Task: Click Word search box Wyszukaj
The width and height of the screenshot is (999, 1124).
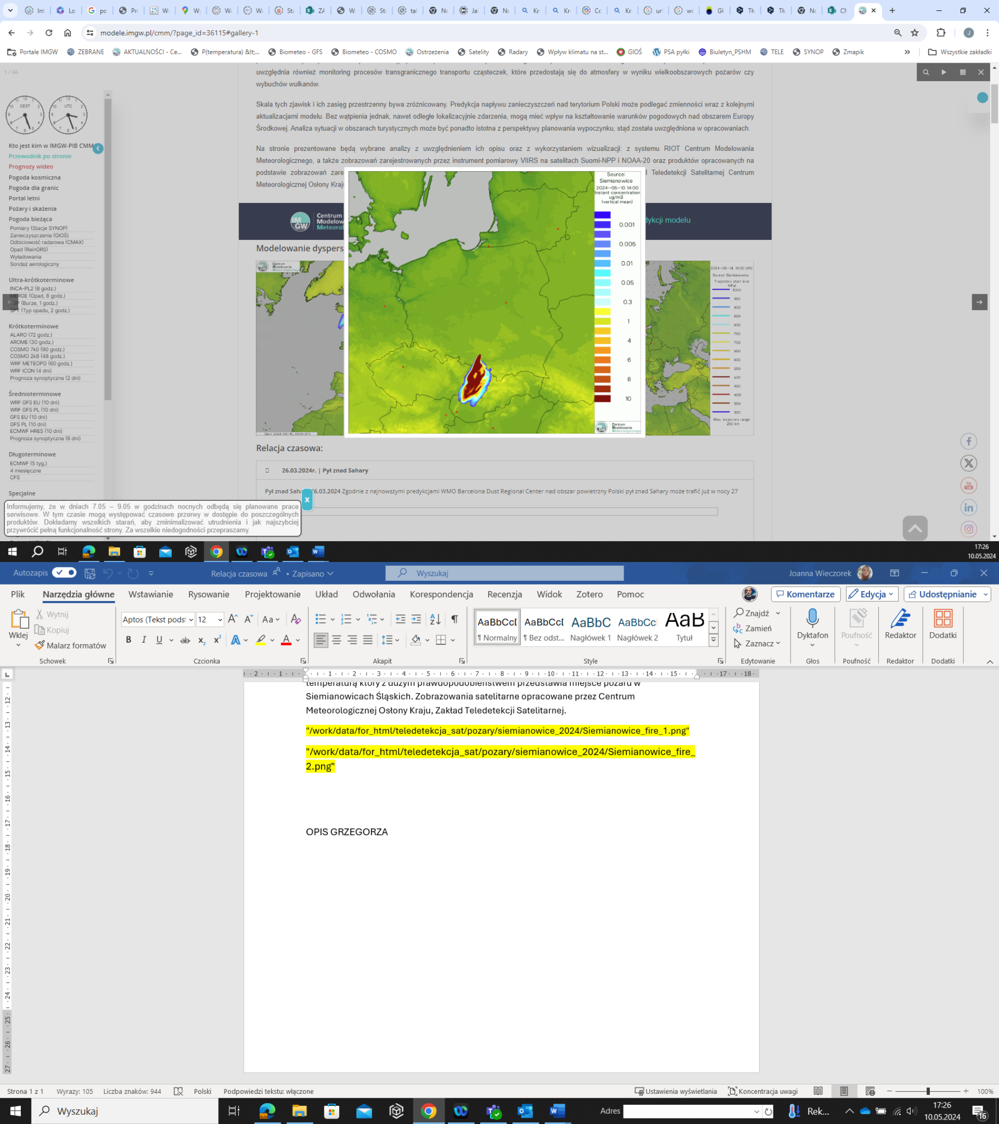Action: tap(504, 573)
